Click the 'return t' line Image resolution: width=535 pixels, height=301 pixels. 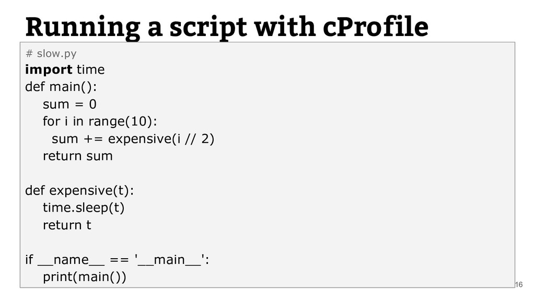67,225
